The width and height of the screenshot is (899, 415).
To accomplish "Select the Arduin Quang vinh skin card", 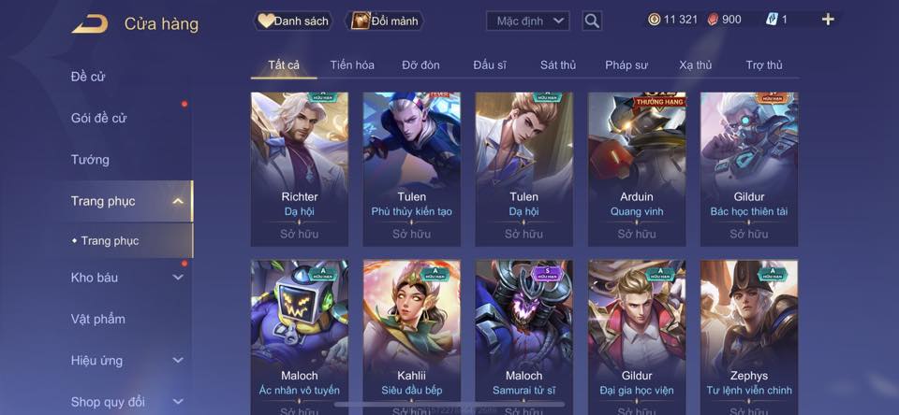I will tap(637, 169).
